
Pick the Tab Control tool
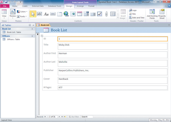click(x=60, y=14)
